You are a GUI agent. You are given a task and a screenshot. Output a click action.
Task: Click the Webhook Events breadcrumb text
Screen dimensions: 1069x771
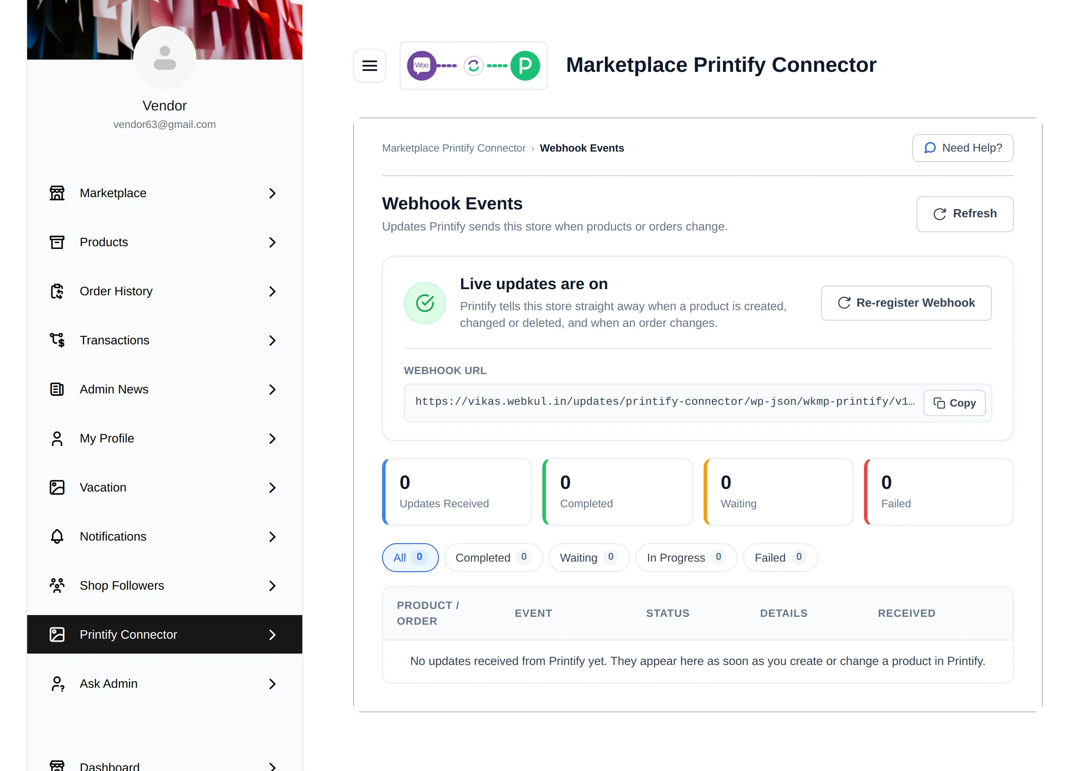[x=582, y=148]
